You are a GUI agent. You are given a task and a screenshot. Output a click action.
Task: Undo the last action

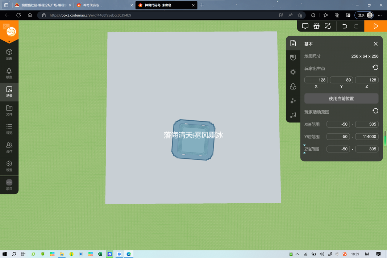click(345, 26)
